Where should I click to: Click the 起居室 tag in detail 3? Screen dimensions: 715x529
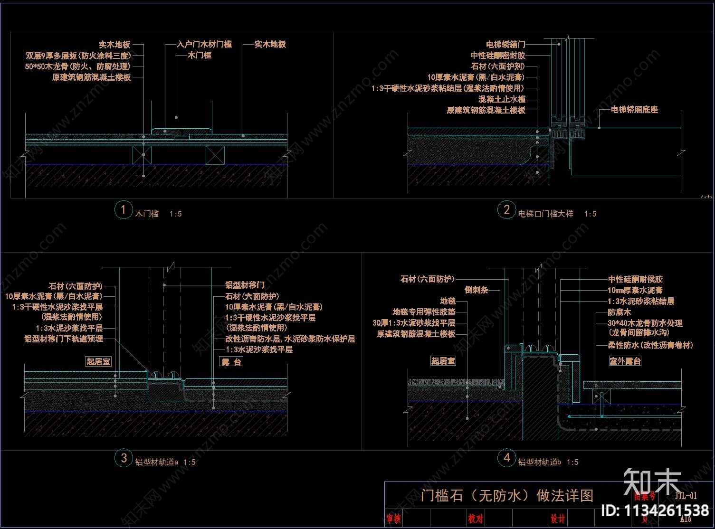pyautogui.click(x=98, y=361)
